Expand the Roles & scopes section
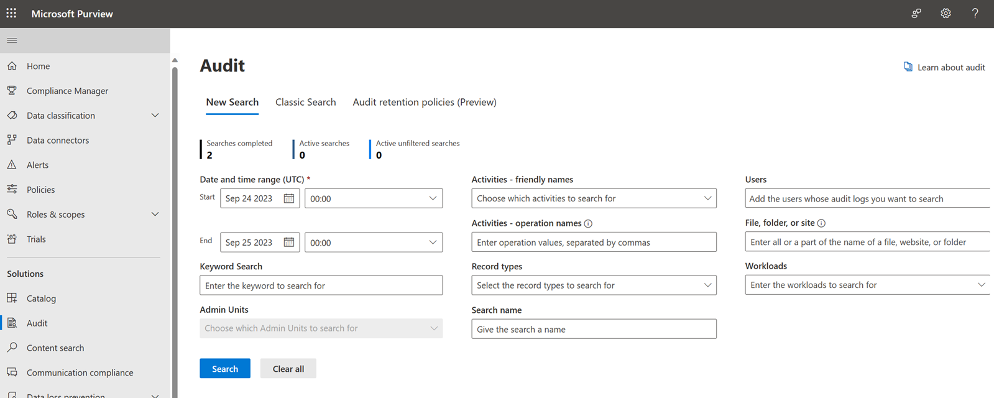This screenshot has width=994, height=398. pyautogui.click(x=155, y=215)
